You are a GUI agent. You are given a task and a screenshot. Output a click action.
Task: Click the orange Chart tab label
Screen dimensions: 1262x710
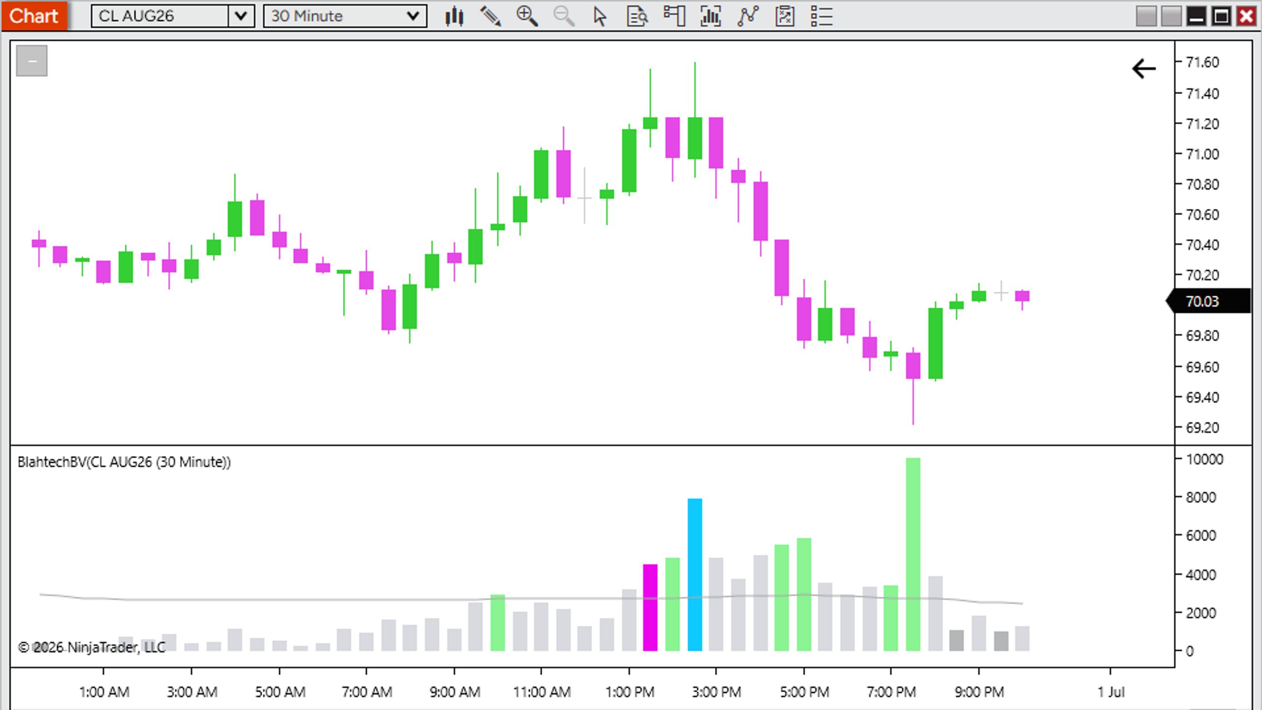[34, 16]
